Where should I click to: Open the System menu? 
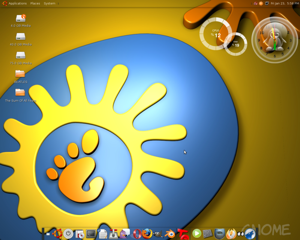pos(49,3)
